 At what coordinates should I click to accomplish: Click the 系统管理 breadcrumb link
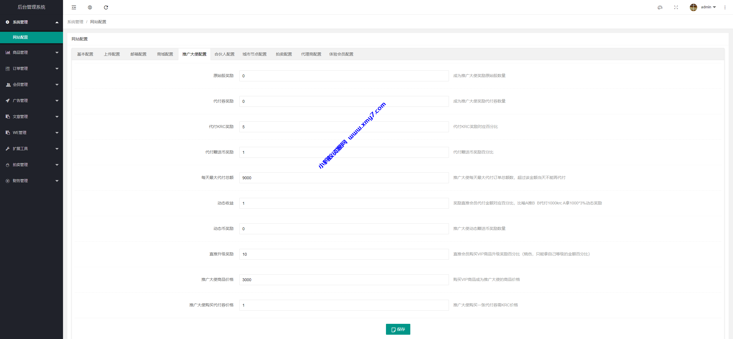coord(75,22)
